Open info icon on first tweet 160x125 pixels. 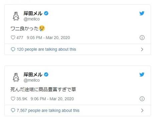coord(142,37)
